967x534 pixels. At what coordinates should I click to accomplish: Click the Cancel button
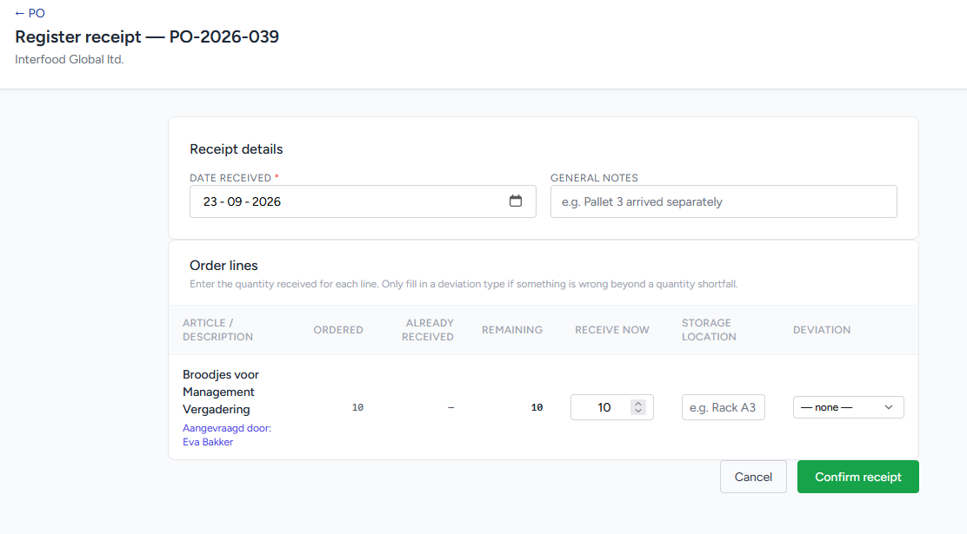753,477
